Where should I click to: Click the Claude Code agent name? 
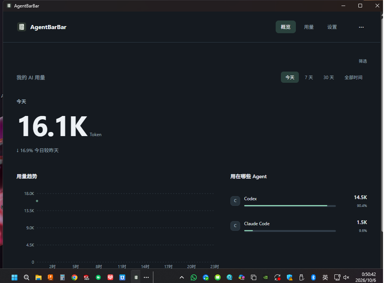[257, 224]
